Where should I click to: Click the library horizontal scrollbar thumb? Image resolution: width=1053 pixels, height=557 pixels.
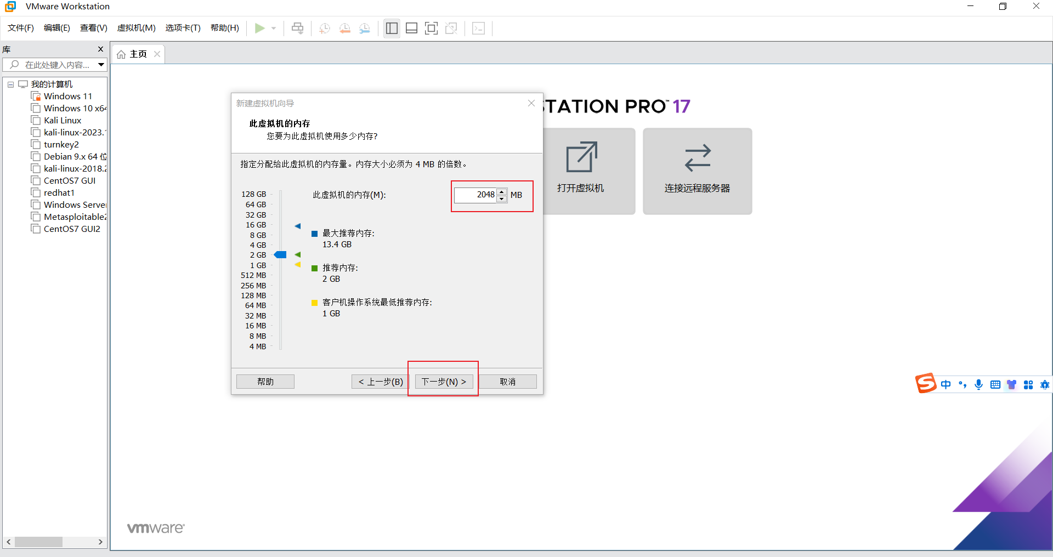pyautogui.click(x=38, y=542)
